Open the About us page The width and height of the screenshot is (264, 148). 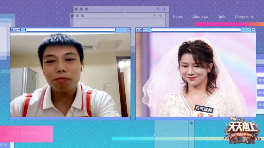pos(200,17)
